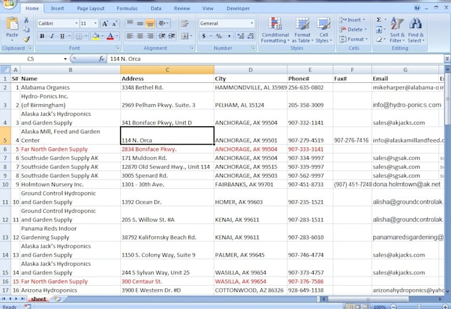Click the Insert Worksheet tab icon
The height and width of the screenshot is (309, 451).
[x=57, y=299]
